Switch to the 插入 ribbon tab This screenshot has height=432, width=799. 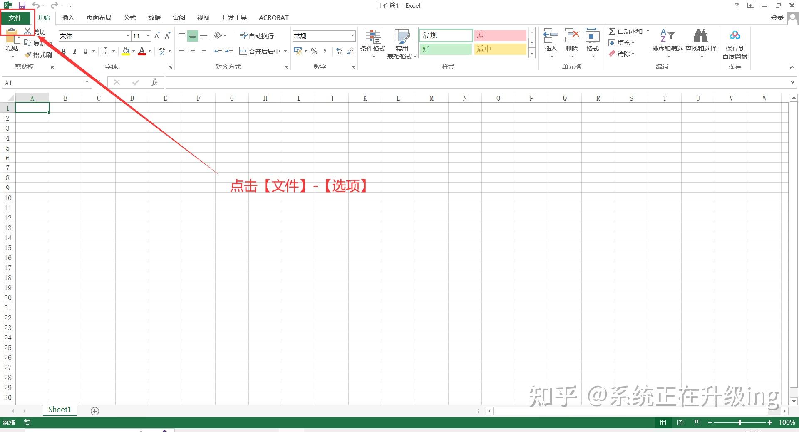pos(68,17)
